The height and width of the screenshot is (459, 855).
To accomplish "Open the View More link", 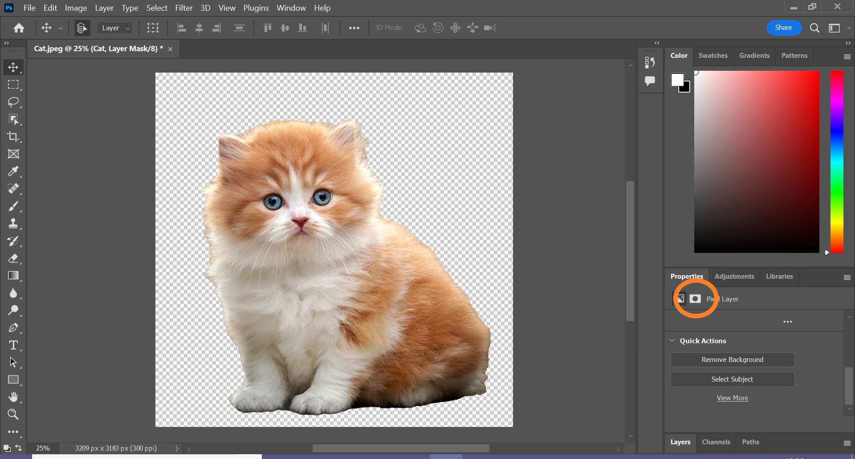I will pos(732,398).
